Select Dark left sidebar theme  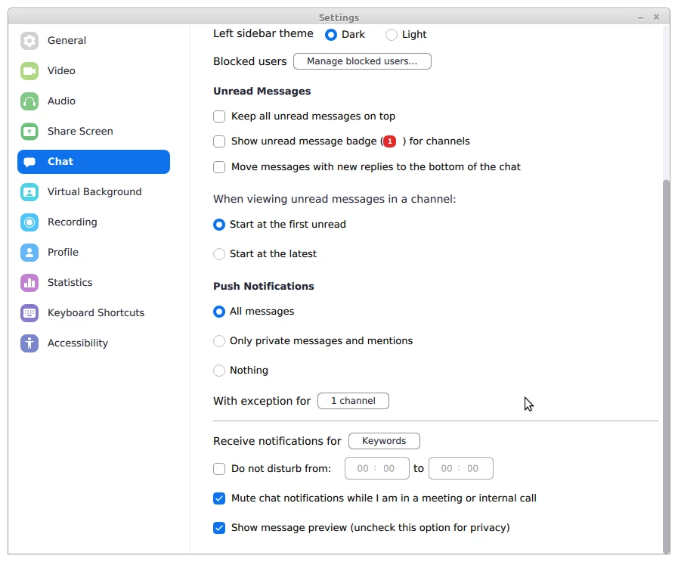331,35
